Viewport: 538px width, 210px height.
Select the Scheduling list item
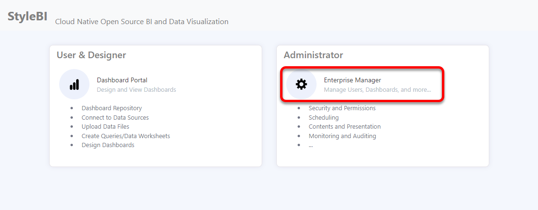[324, 117]
